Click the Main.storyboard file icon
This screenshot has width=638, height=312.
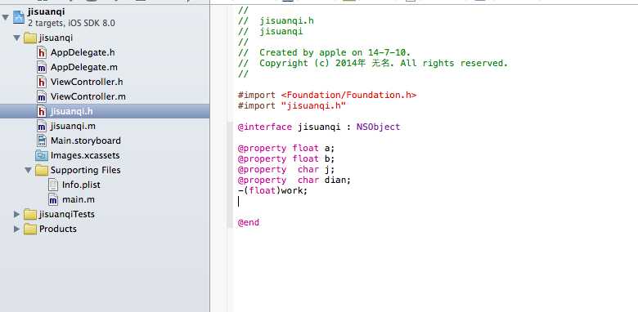(x=42, y=140)
